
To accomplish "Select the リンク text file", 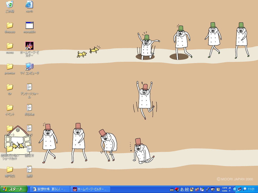I will point(29,131).
